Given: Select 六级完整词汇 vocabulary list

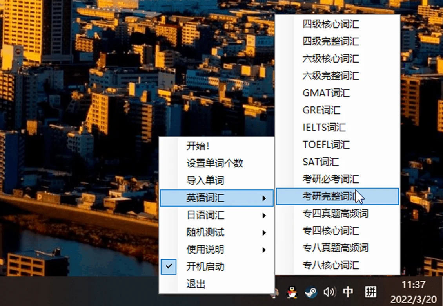Looking at the screenshot, I should [338, 76].
